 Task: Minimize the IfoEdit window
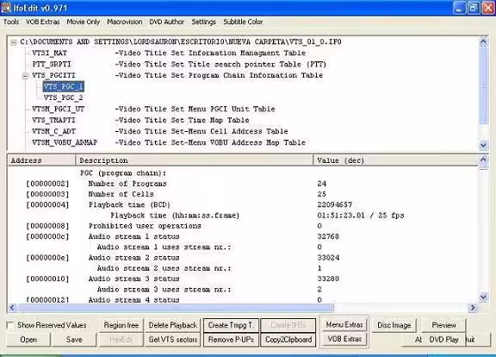[x=459, y=8]
